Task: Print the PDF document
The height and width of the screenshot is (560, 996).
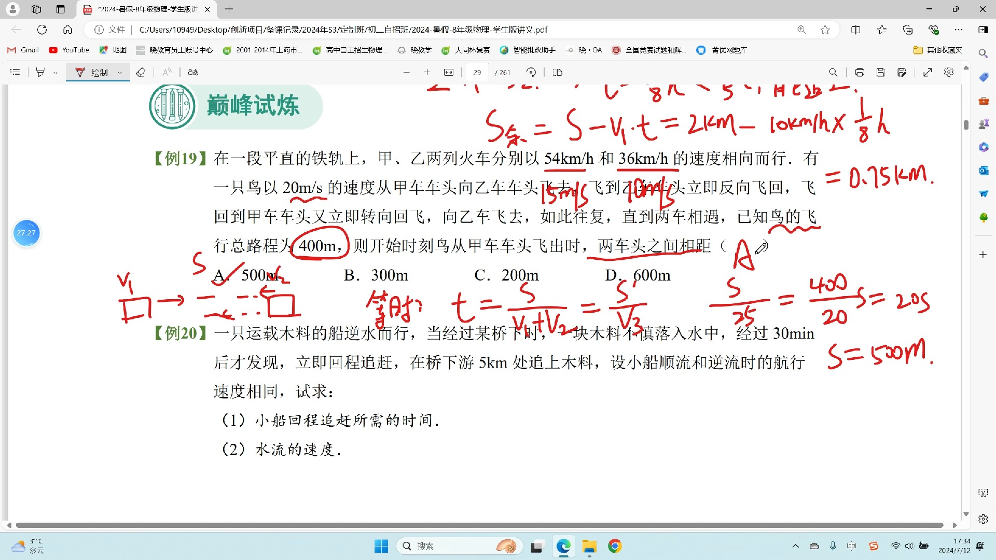Action: click(860, 73)
